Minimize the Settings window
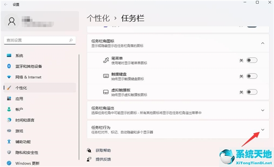The height and width of the screenshot is (167, 274). [245, 2]
